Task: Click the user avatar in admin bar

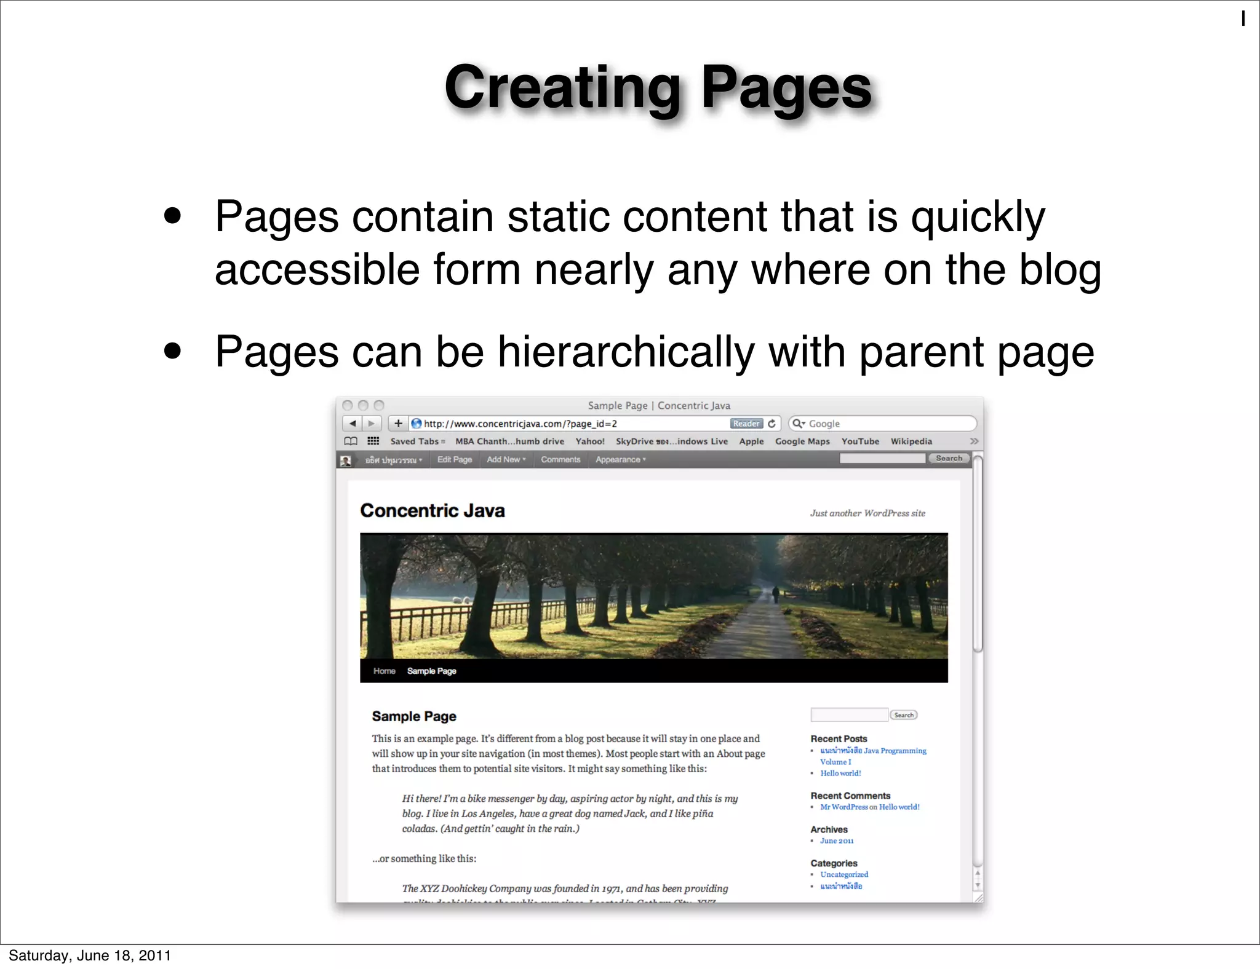Action: point(346,461)
